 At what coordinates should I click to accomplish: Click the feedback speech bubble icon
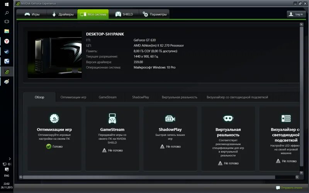(278, 188)
